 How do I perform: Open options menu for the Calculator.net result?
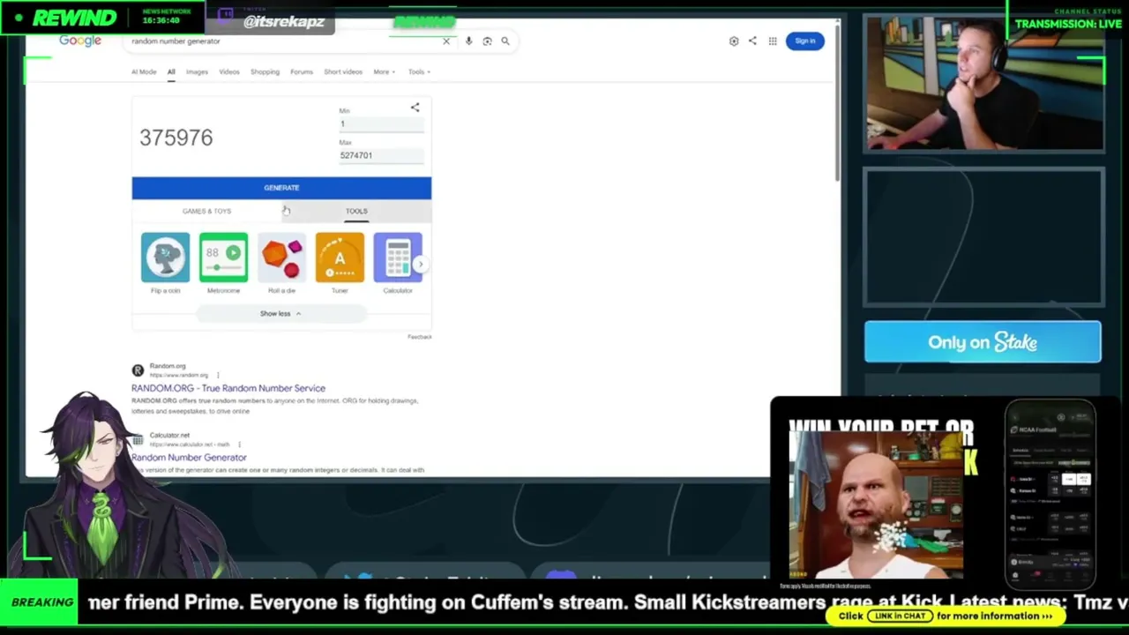pos(239,444)
